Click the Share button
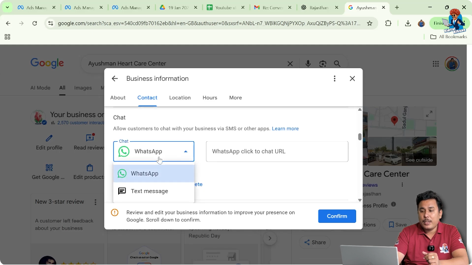The image size is (472, 265). pos(315,242)
